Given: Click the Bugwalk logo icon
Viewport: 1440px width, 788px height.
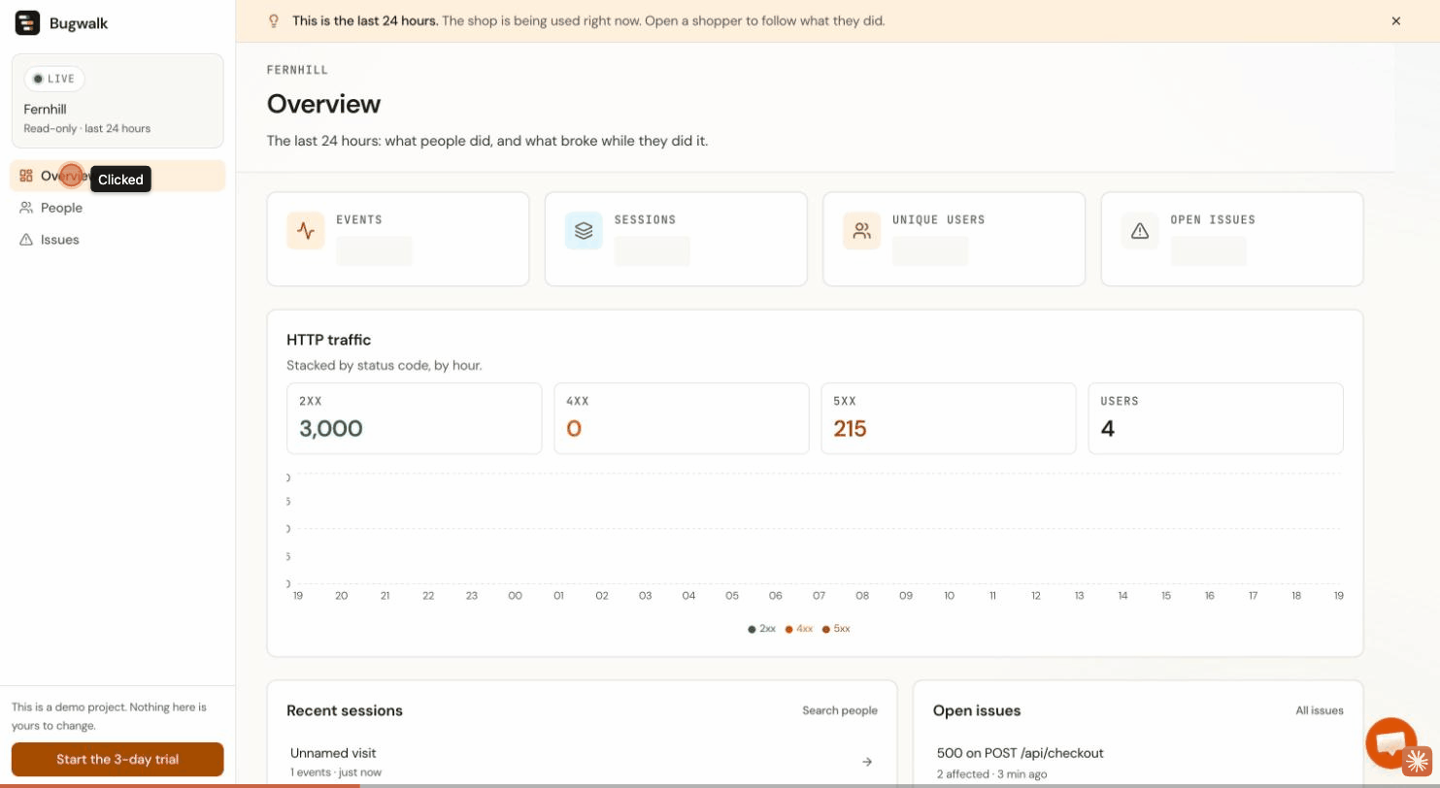Looking at the screenshot, I should click(x=27, y=23).
